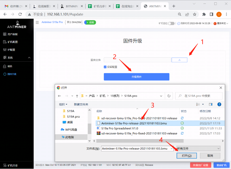Click the hamburger menu icon beside Antminer S19a Pro
Viewport: 231px width, 169px height.
[x=37, y=22]
